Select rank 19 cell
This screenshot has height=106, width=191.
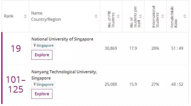[x=15, y=48]
